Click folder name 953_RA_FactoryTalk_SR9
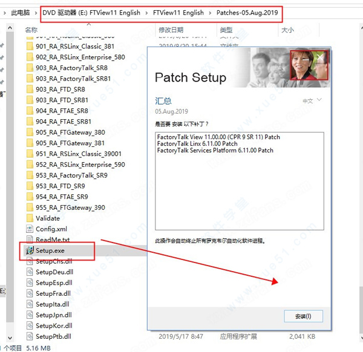 coord(71,175)
